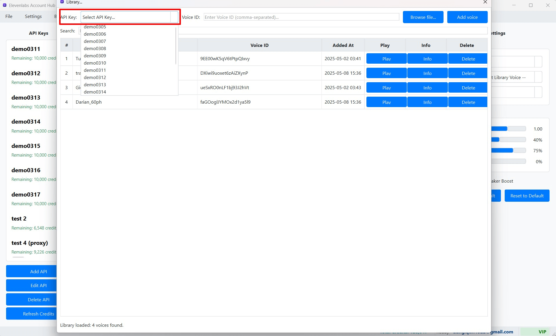The height and width of the screenshot is (336, 556).
Task: Click the Browse file button
Action: tap(423, 17)
